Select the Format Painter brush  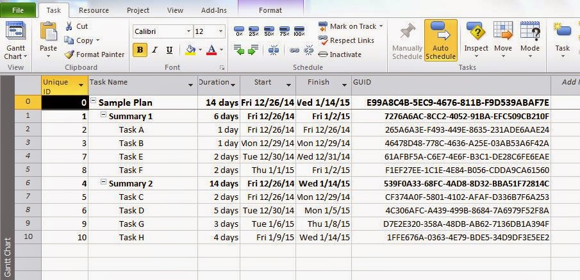pyautogui.click(x=69, y=54)
